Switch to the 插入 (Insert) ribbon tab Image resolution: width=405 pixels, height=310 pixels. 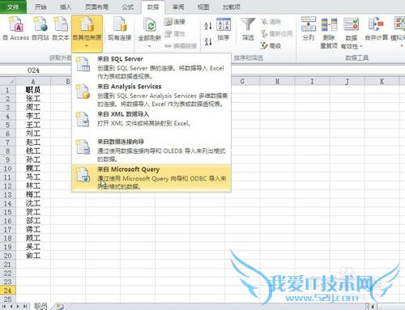click(66, 6)
